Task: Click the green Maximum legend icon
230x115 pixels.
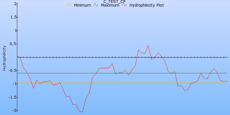Action: [x=96, y=5]
